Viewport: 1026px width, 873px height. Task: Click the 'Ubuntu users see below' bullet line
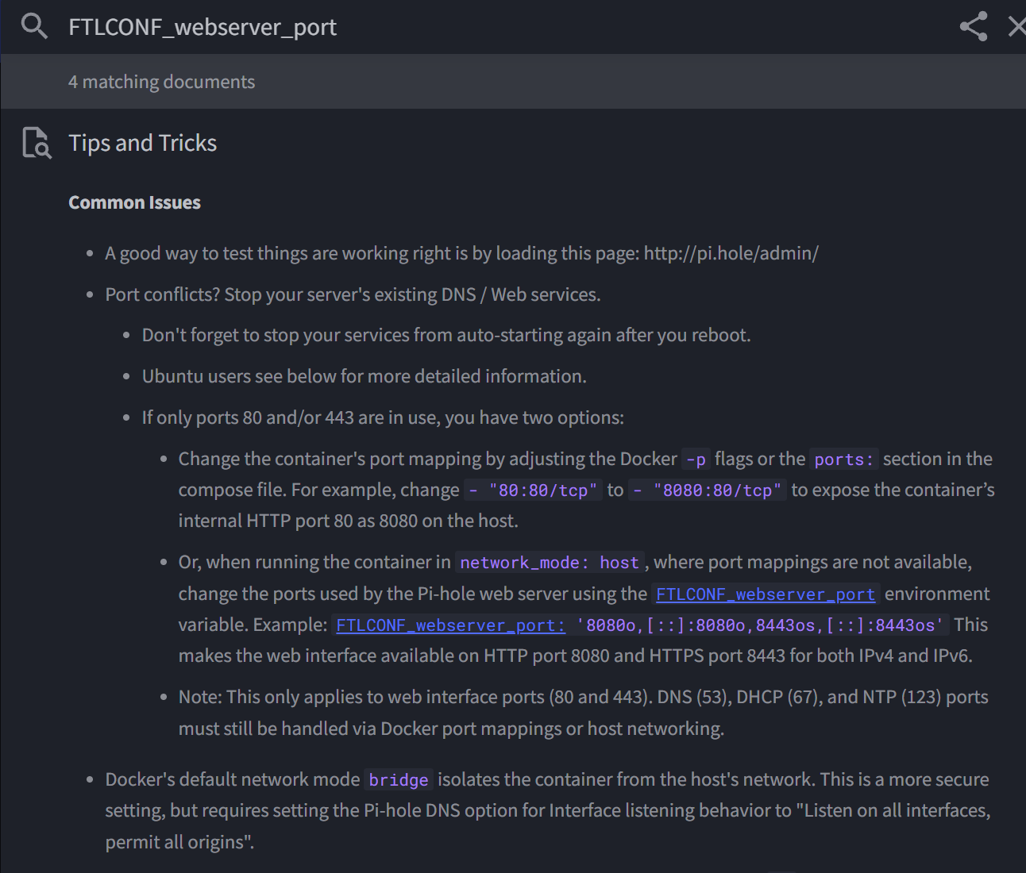coord(364,376)
